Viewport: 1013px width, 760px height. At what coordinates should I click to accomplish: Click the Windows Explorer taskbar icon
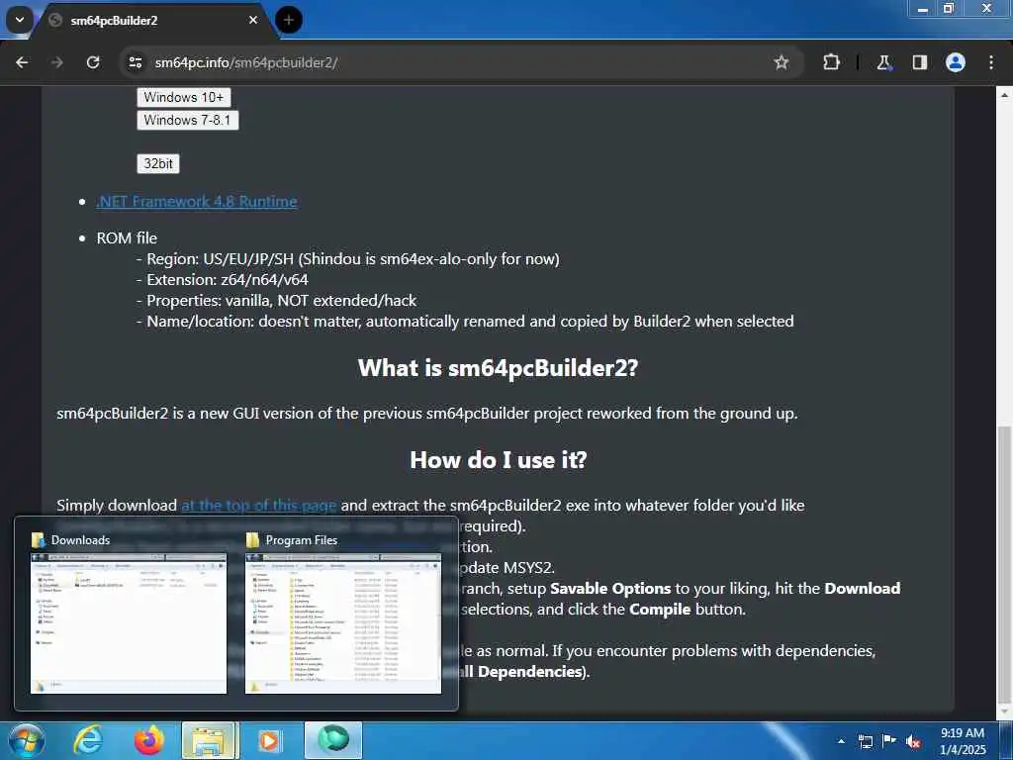tap(210, 740)
